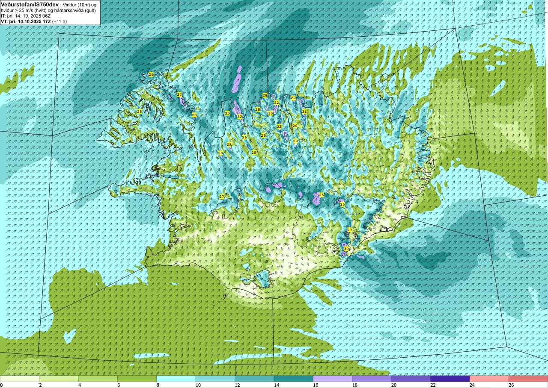Screen dimensions: 548x388
Task: Select the above-26 m/s salmon red legend swatch
Action: coord(528,379)
